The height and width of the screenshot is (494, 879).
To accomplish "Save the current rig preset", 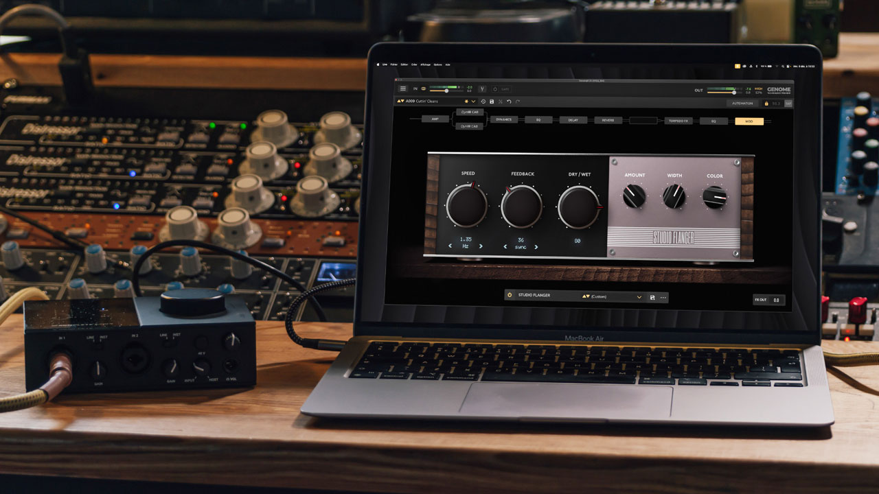I will click(x=492, y=102).
